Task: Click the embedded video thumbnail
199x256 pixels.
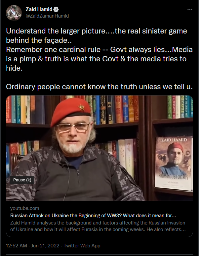Action: (99, 148)
